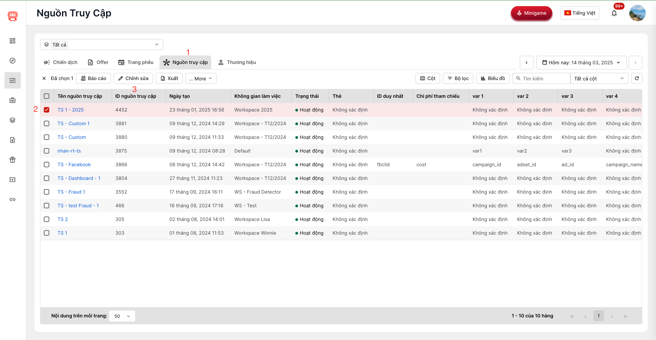
Task: Tick the checkbox for TS - Facebook row
Action: [47, 165]
